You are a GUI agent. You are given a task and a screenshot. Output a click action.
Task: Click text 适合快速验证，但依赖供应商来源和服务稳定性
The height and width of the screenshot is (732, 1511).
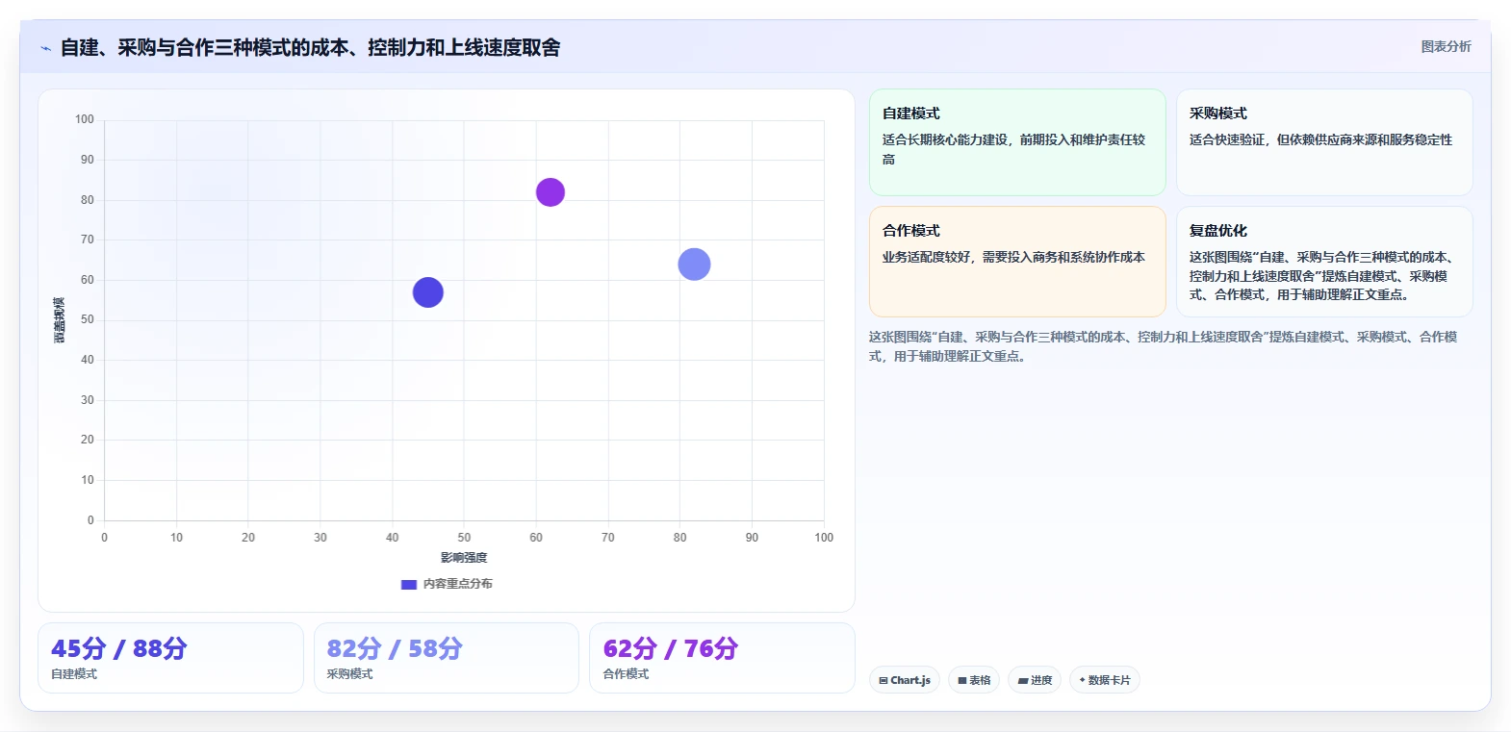point(1320,139)
